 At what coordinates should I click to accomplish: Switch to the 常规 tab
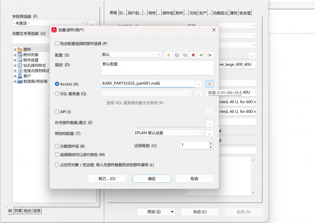pos(113,13)
